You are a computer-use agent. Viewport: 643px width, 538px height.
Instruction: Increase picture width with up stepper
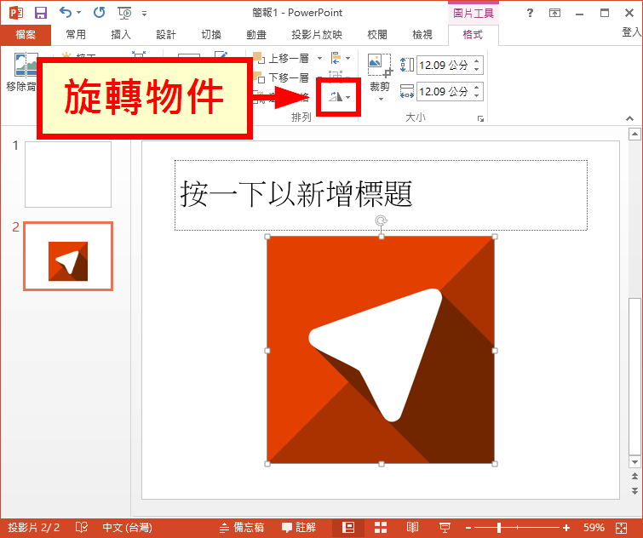pos(477,88)
